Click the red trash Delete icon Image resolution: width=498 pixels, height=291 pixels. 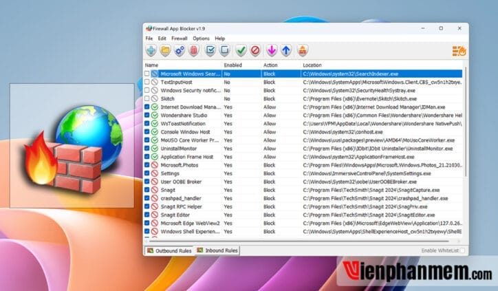pyautogui.click(x=194, y=50)
